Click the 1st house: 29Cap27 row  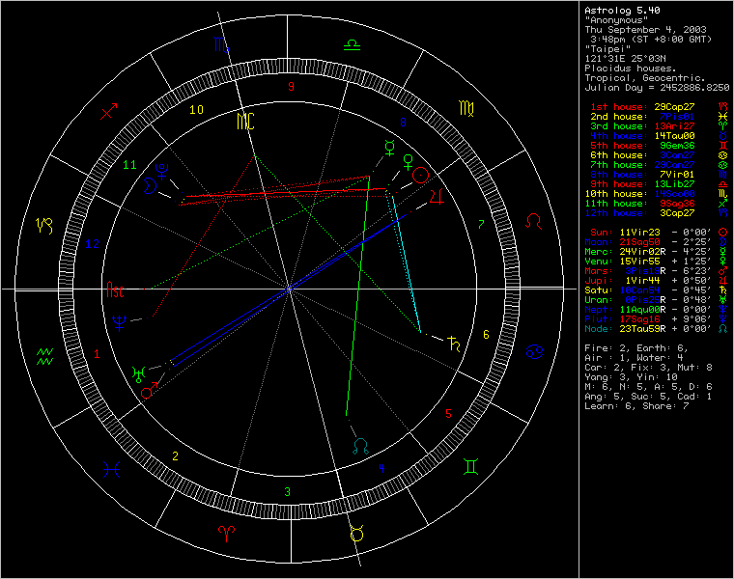click(659, 107)
